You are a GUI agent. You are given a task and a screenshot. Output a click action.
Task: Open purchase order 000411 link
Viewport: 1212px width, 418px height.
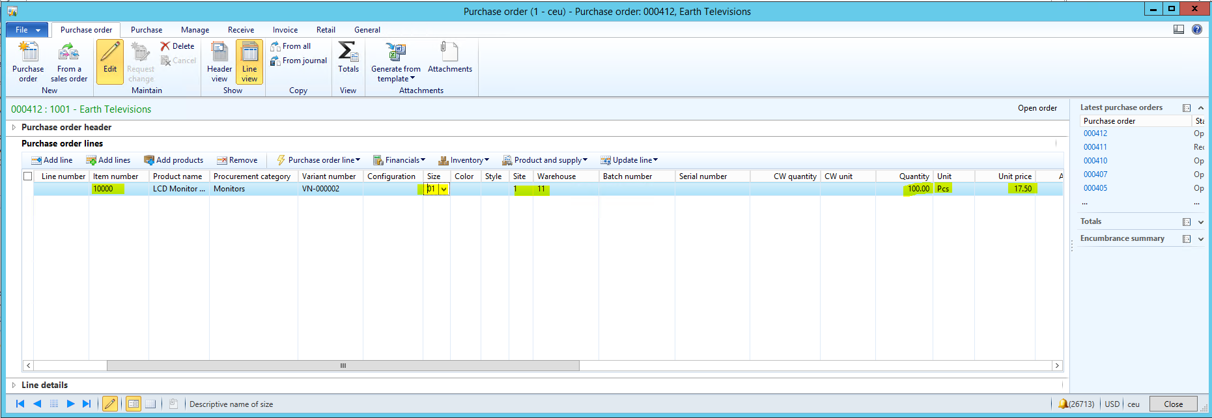1095,147
